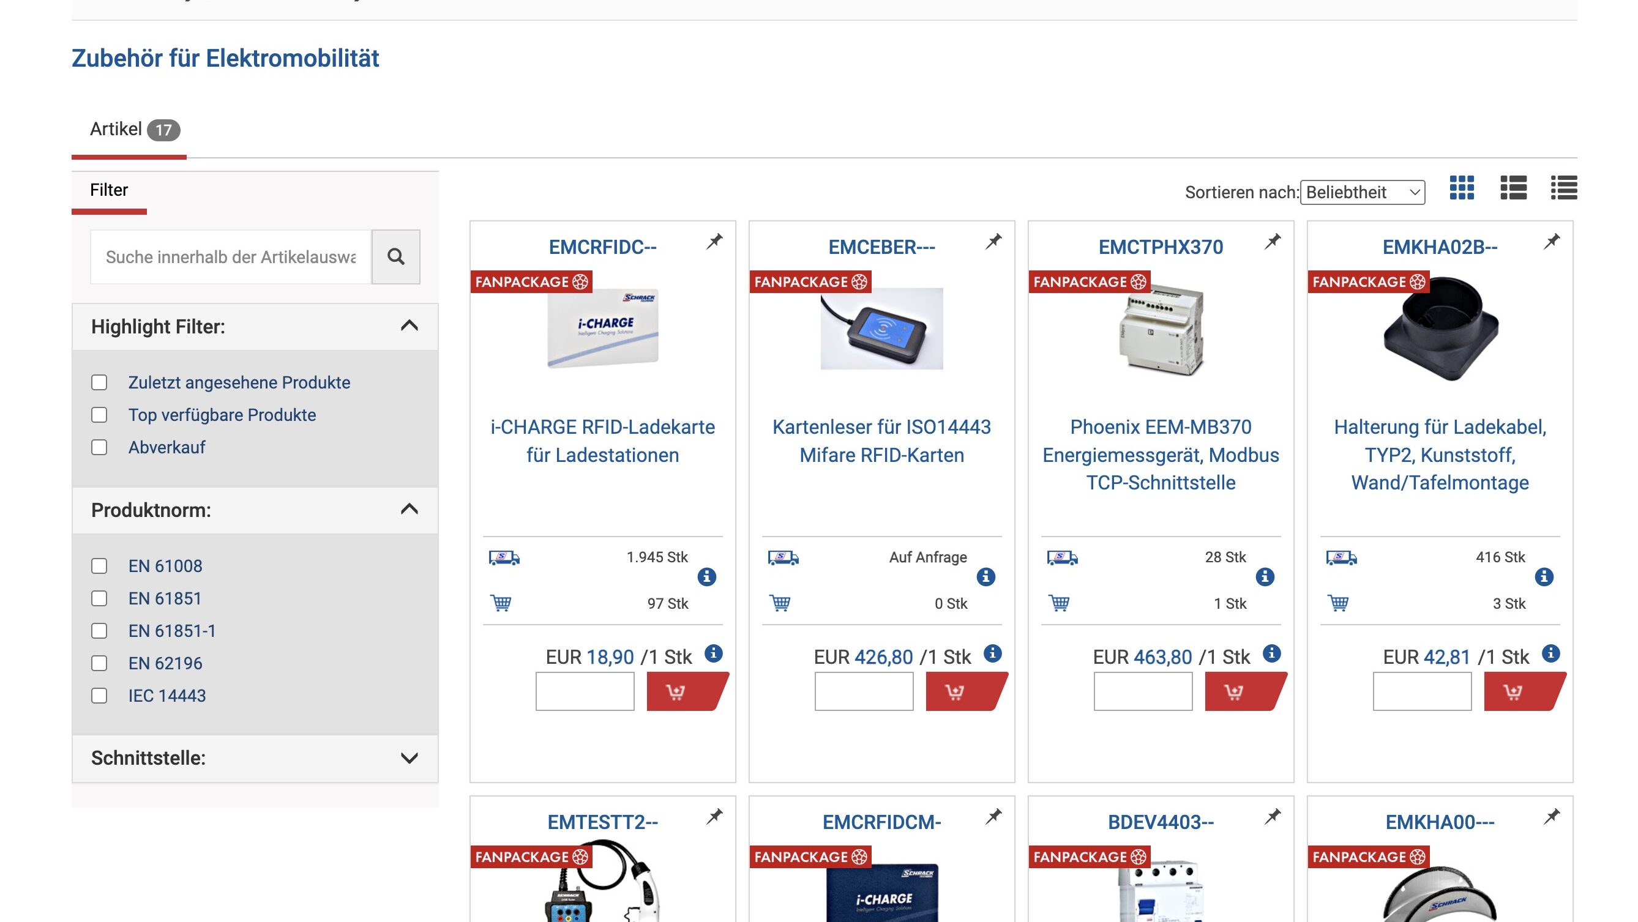Open the i-CHARGE card product image
The image size is (1638, 922).
pyautogui.click(x=603, y=329)
